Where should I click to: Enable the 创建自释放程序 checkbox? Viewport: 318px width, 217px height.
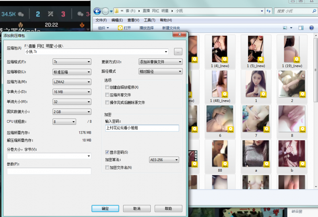pos(107,87)
